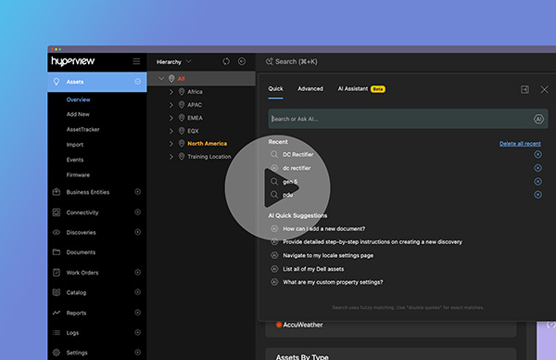Switch to the Quick search tab
The image size is (556, 360).
tap(275, 89)
